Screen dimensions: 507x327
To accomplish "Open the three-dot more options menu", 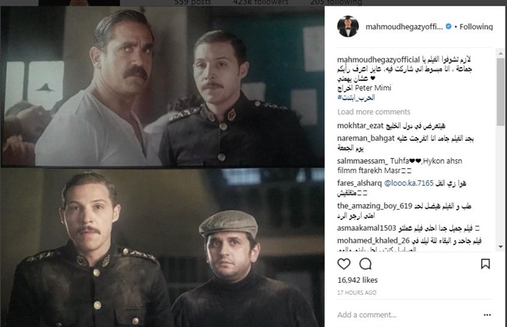I will (x=487, y=315).
